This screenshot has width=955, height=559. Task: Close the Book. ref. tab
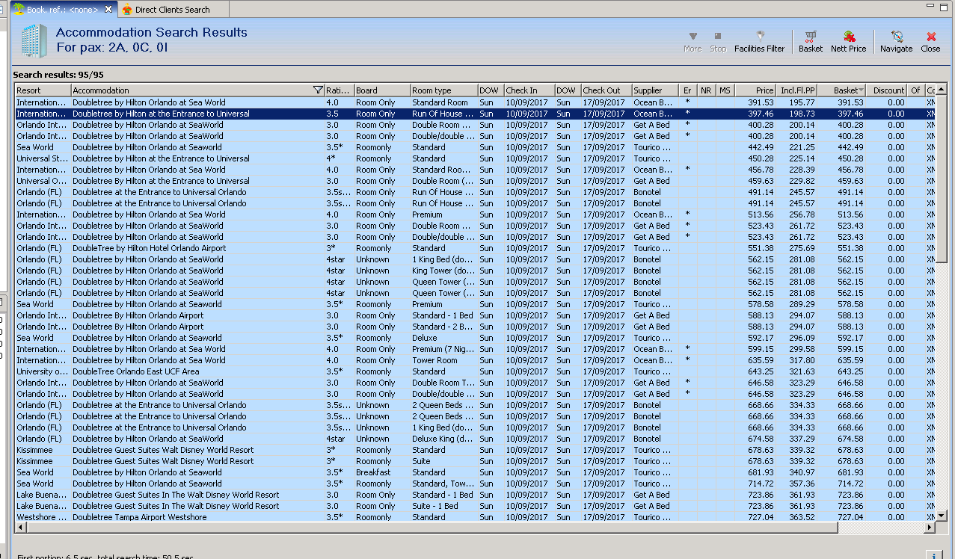pyautogui.click(x=108, y=9)
